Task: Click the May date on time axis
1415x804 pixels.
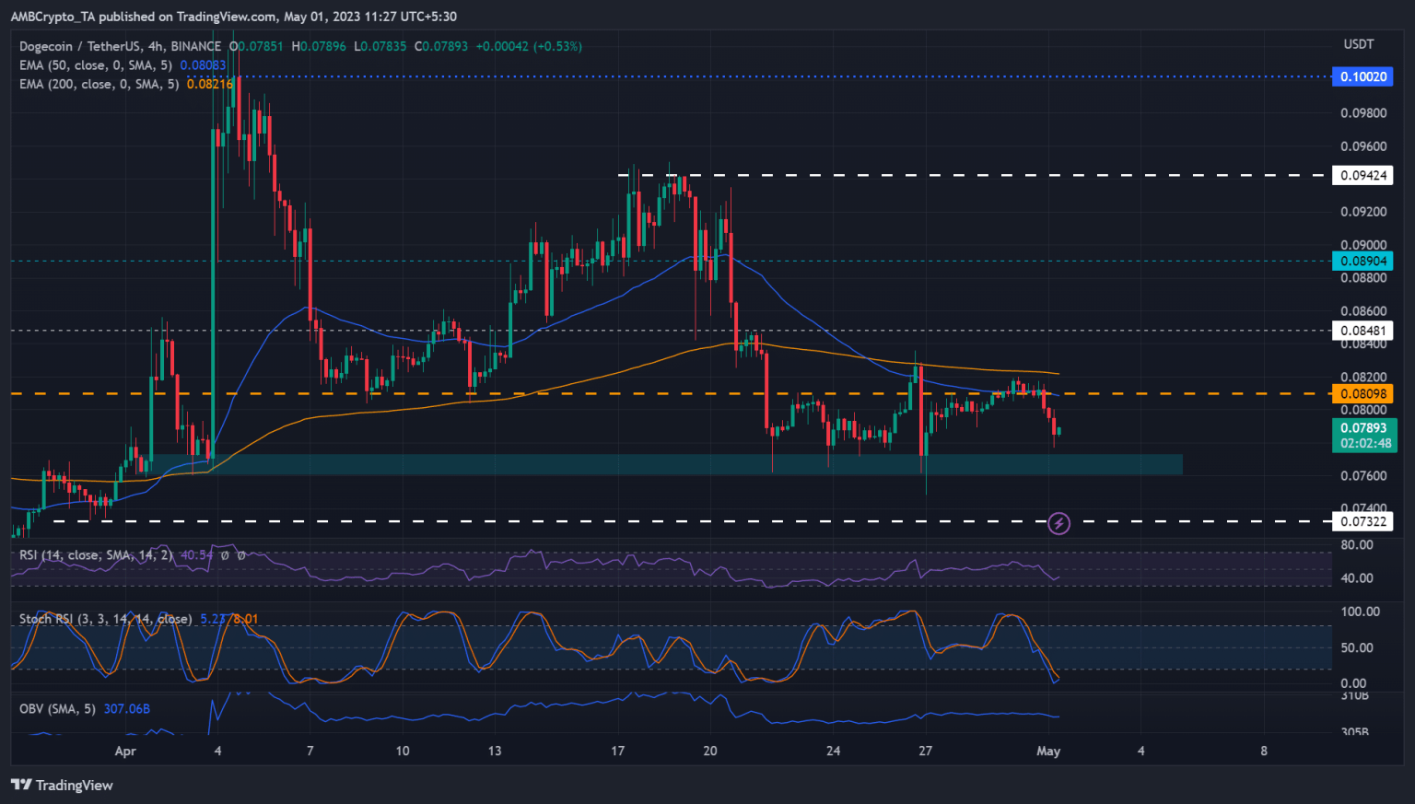Action: pyautogui.click(x=1048, y=751)
